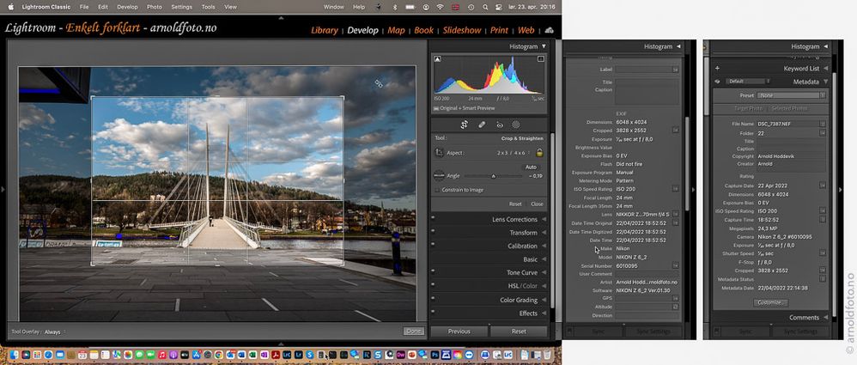
Task: Click the action icon beside Serial Number 6010095
Action: pos(676,265)
